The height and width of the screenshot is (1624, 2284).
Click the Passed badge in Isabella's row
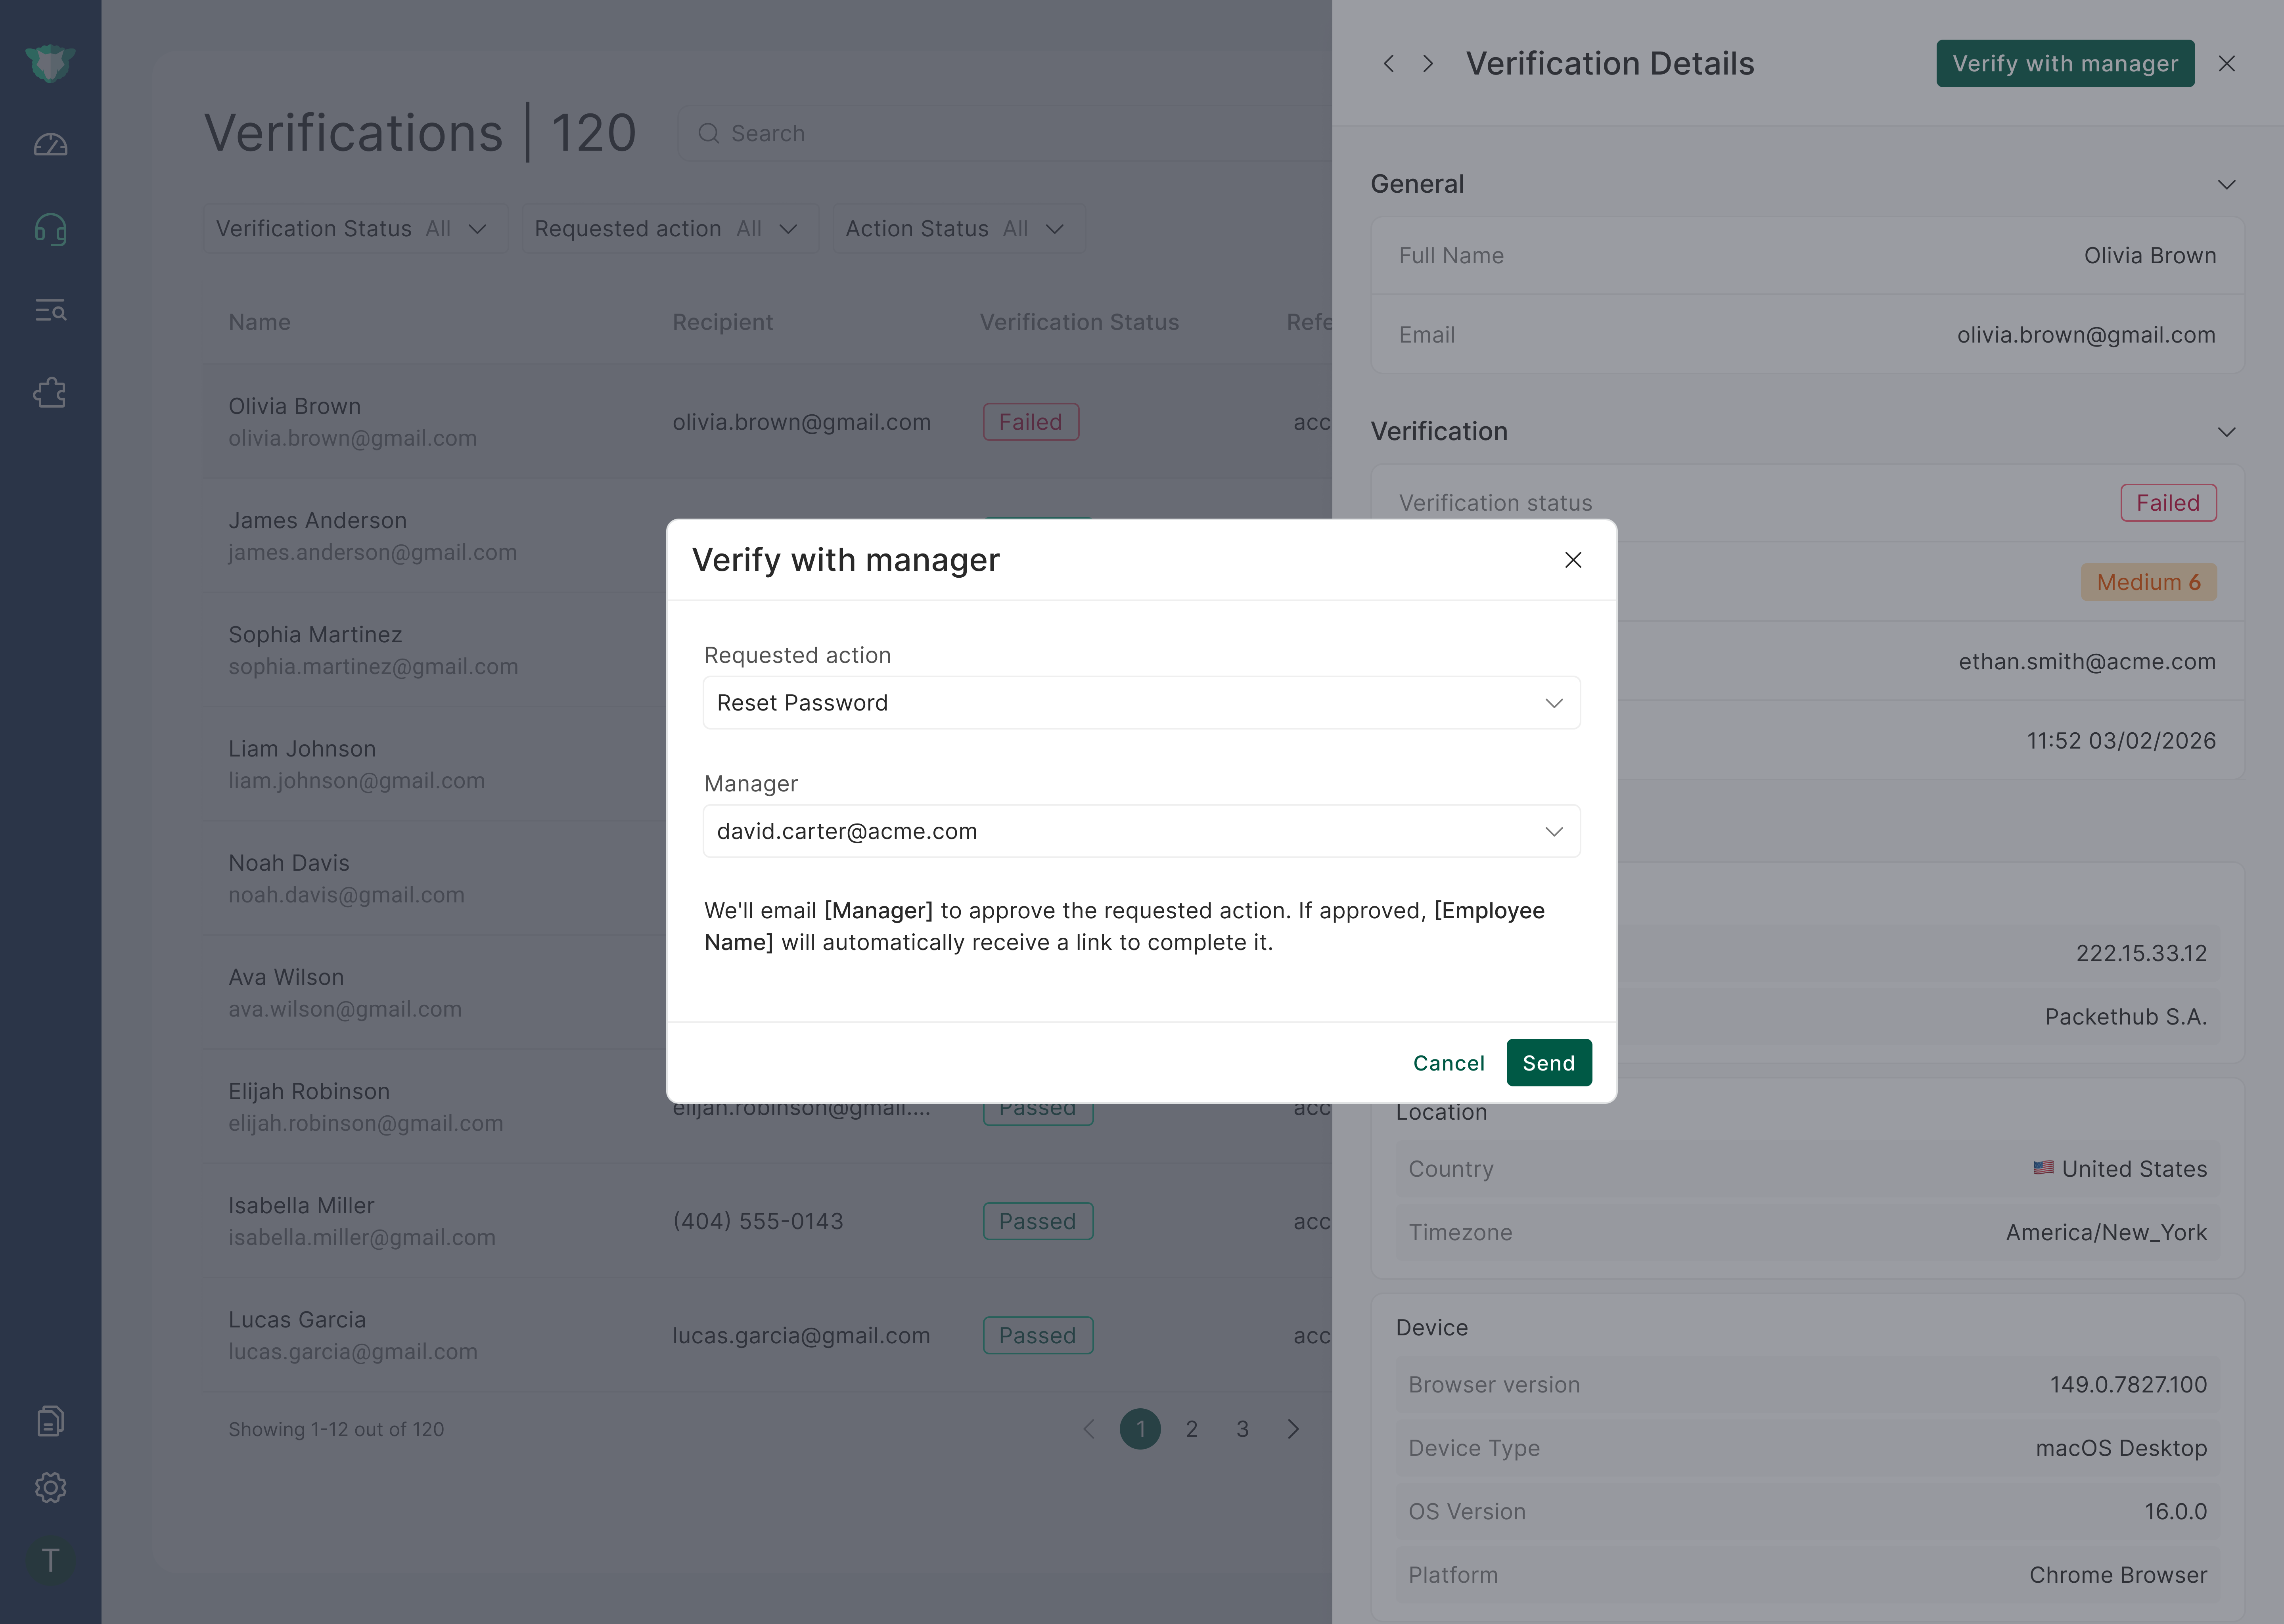click(x=1038, y=1221)
